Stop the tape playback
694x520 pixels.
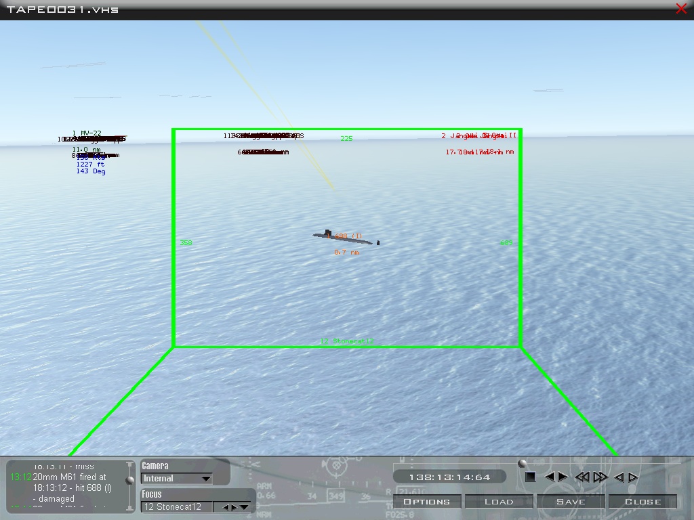click(x=530, y=477)
